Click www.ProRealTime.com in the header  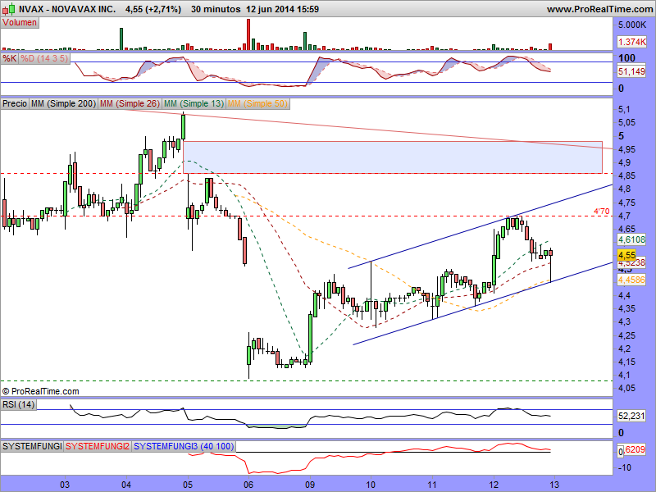point(599,9)
